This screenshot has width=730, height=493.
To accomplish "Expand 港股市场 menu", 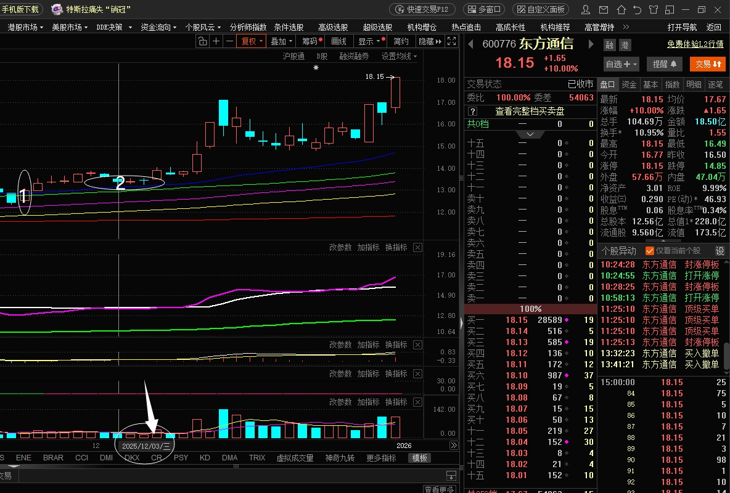I will tap(26, 27).
